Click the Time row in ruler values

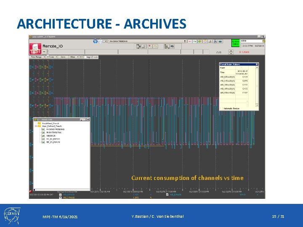[x=234, y=72]
